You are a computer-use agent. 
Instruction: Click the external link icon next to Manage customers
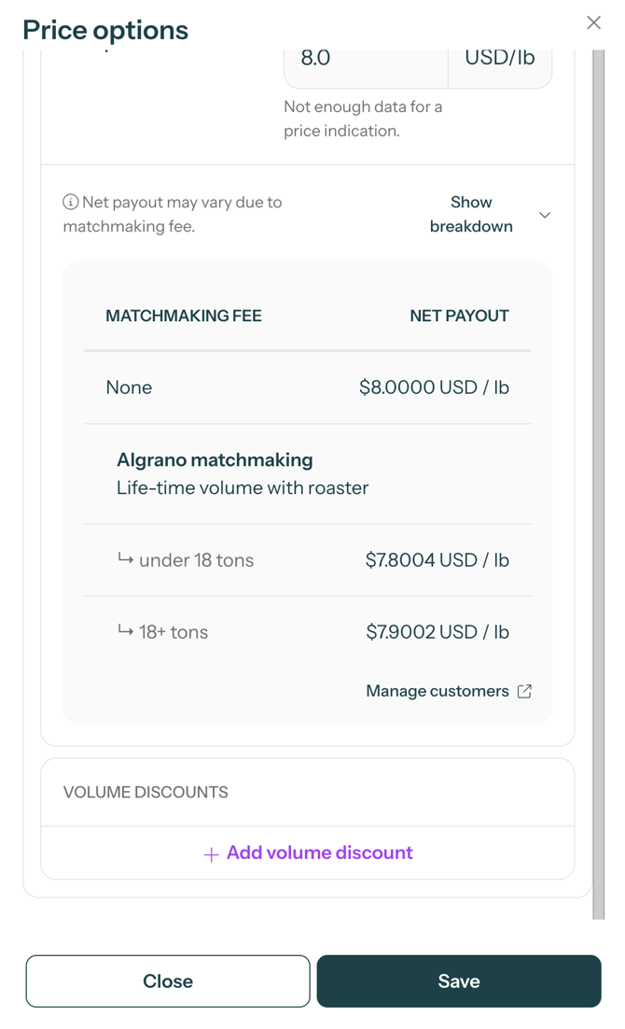[523, 691]
